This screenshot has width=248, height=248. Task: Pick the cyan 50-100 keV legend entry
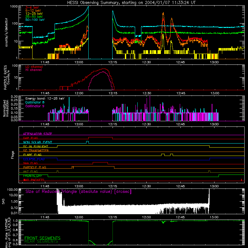(35, 20)
